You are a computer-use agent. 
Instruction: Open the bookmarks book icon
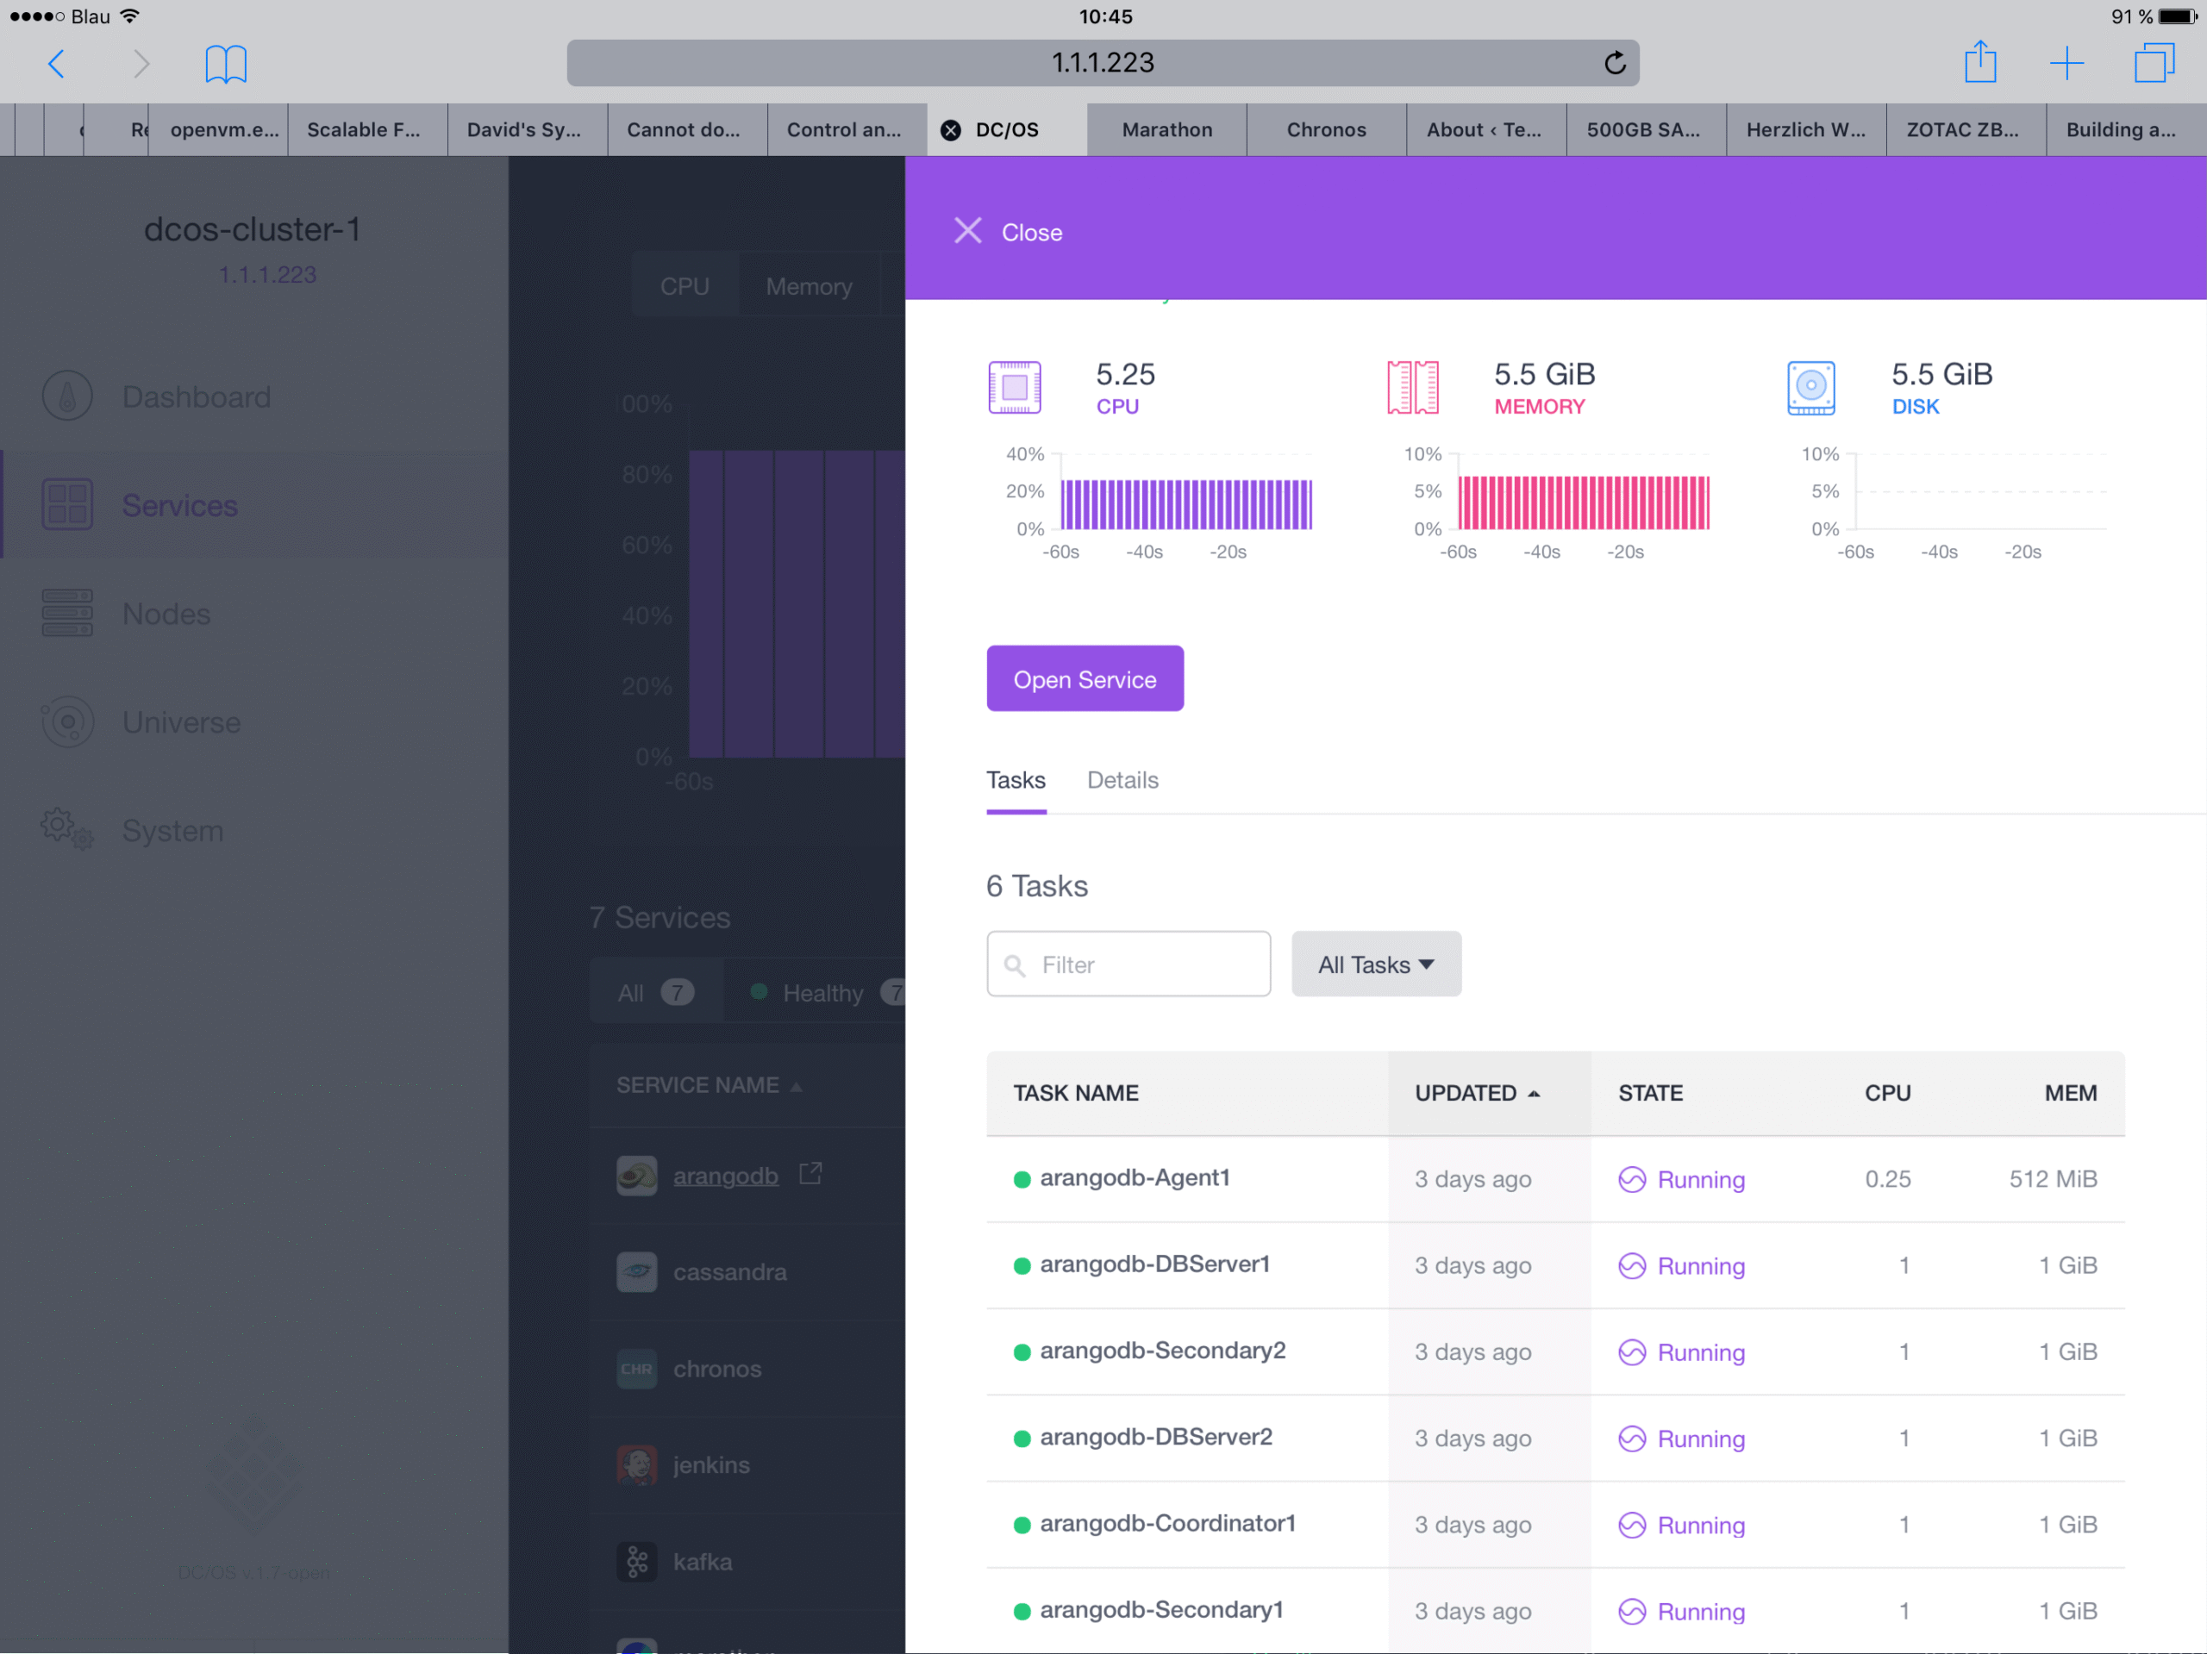point(226,64)
